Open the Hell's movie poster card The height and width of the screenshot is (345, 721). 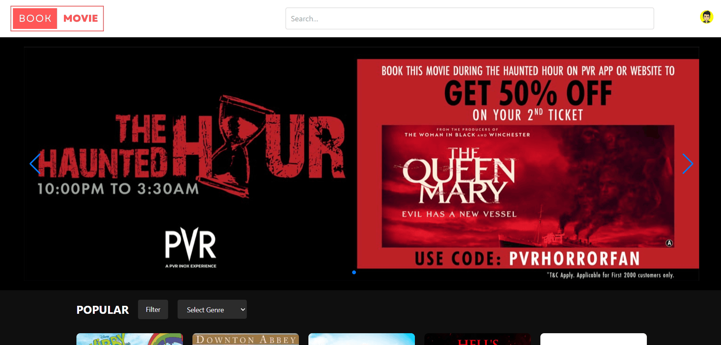point(477,340)
